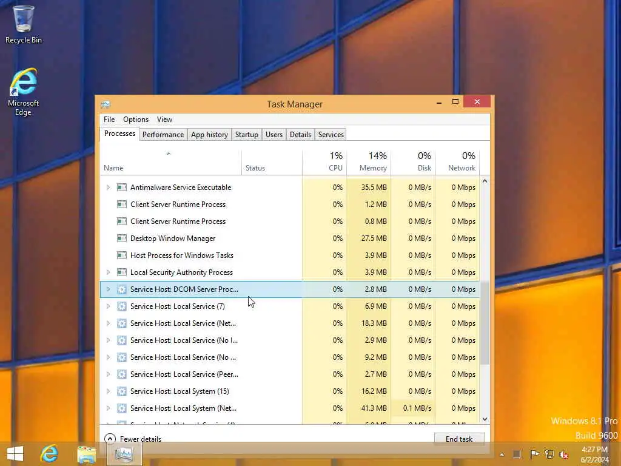Expand Service Host: Local Service (No I...
This screenshot has height=466, width=621.
point(108,340)
